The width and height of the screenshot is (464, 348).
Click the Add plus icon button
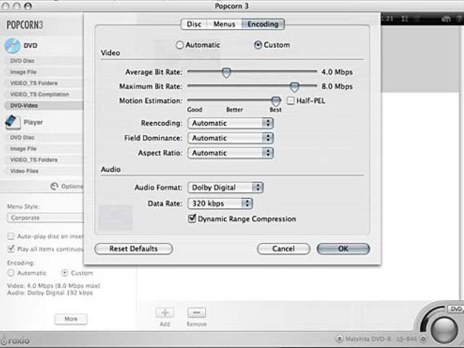(165, 313)
